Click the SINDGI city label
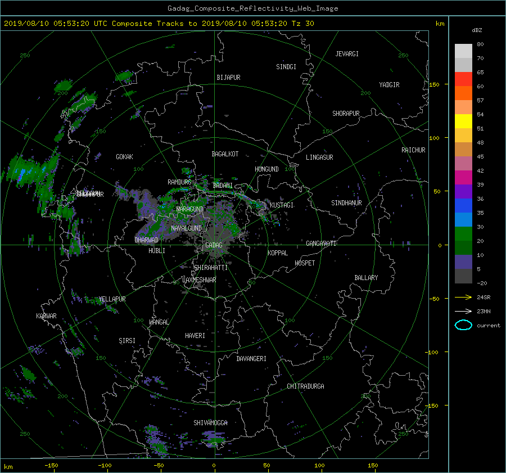The image size is (506, 473). 286,67
